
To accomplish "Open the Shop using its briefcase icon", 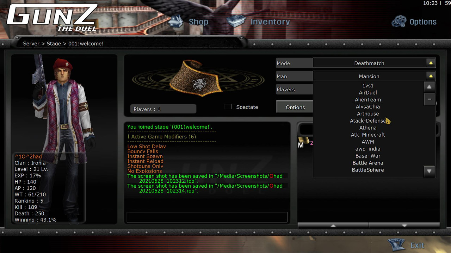I will pyautogui.click(x=176, y=21).
